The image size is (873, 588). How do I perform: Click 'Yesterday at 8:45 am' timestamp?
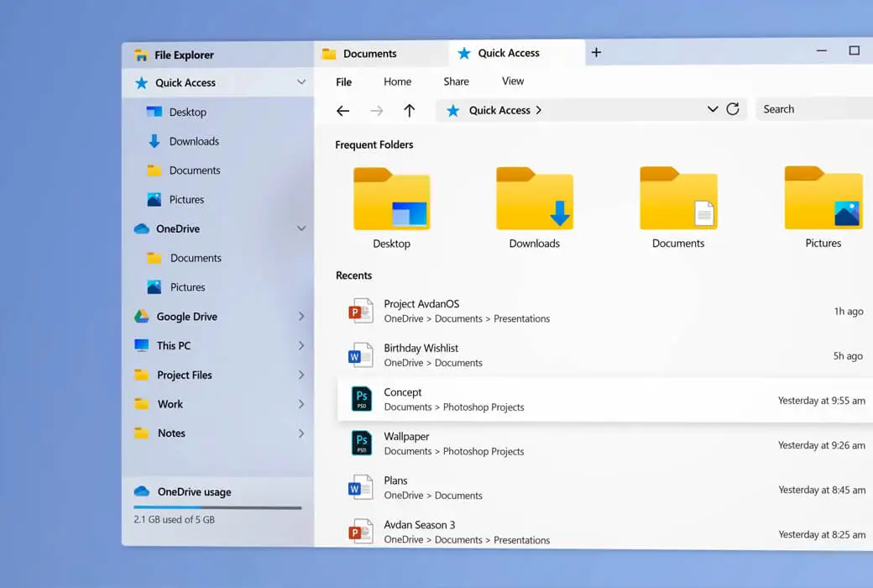coord(822,490)
